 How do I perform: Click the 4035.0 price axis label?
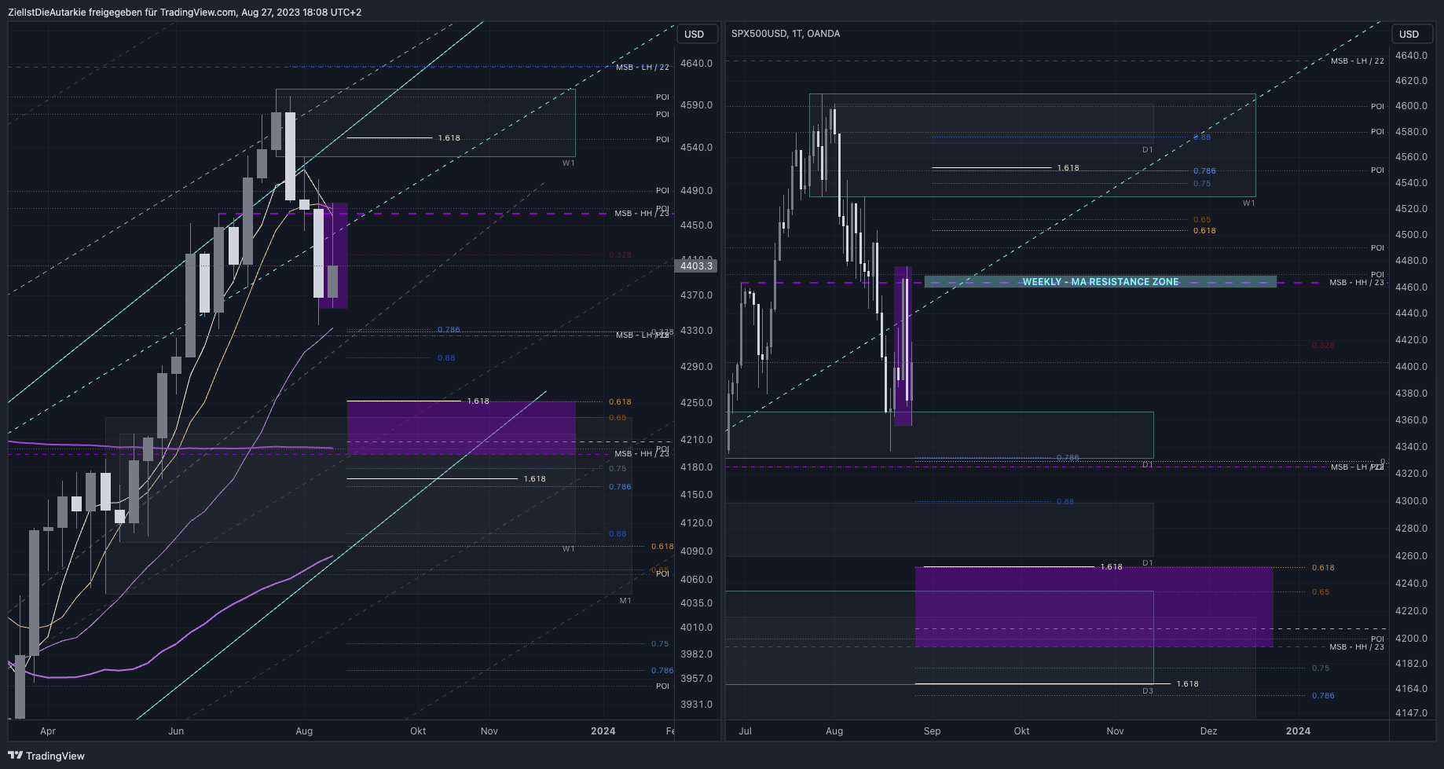[696, 603]
